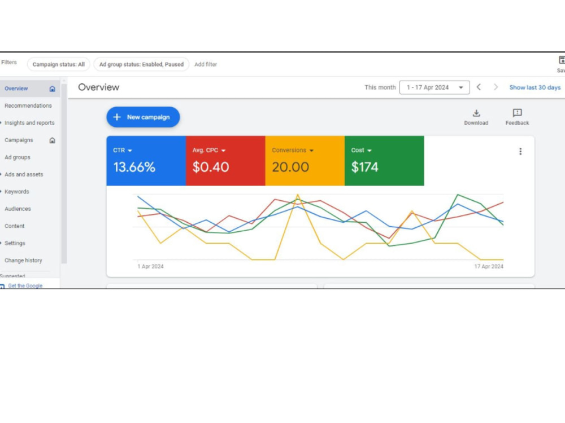Click the yellow 20.00 Conversions scorecard

(305, 161)
